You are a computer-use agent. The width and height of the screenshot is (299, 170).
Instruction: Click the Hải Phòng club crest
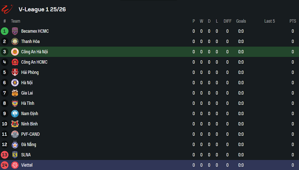tap(15, 73)
